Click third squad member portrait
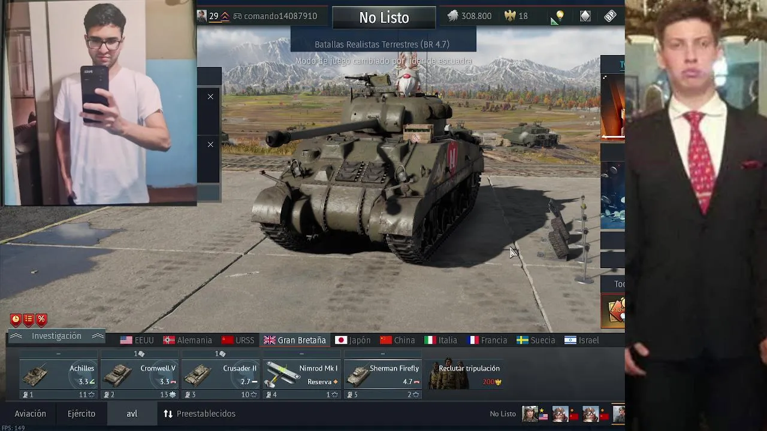 pos(591,414)
